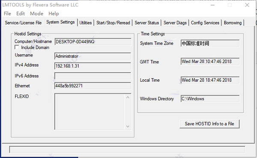Select the System Settings tab
The width and height of the screenshot is (257, 158).
click(60, 22)
